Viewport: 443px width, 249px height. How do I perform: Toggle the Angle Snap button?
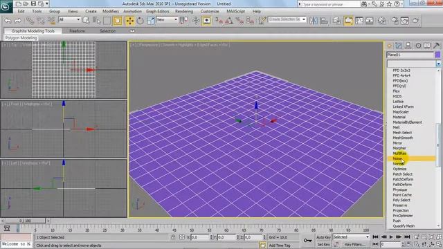[229, 20]
